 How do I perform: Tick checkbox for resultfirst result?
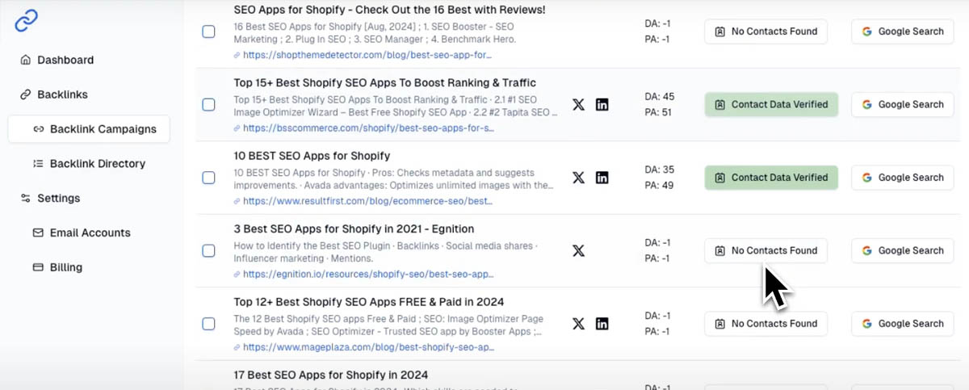pos(208,178)
